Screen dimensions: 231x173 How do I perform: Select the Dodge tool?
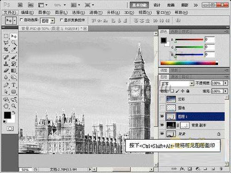14,77
